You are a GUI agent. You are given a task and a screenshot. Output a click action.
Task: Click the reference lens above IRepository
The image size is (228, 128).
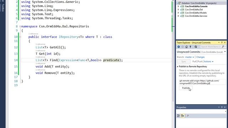tap(33, 34)
